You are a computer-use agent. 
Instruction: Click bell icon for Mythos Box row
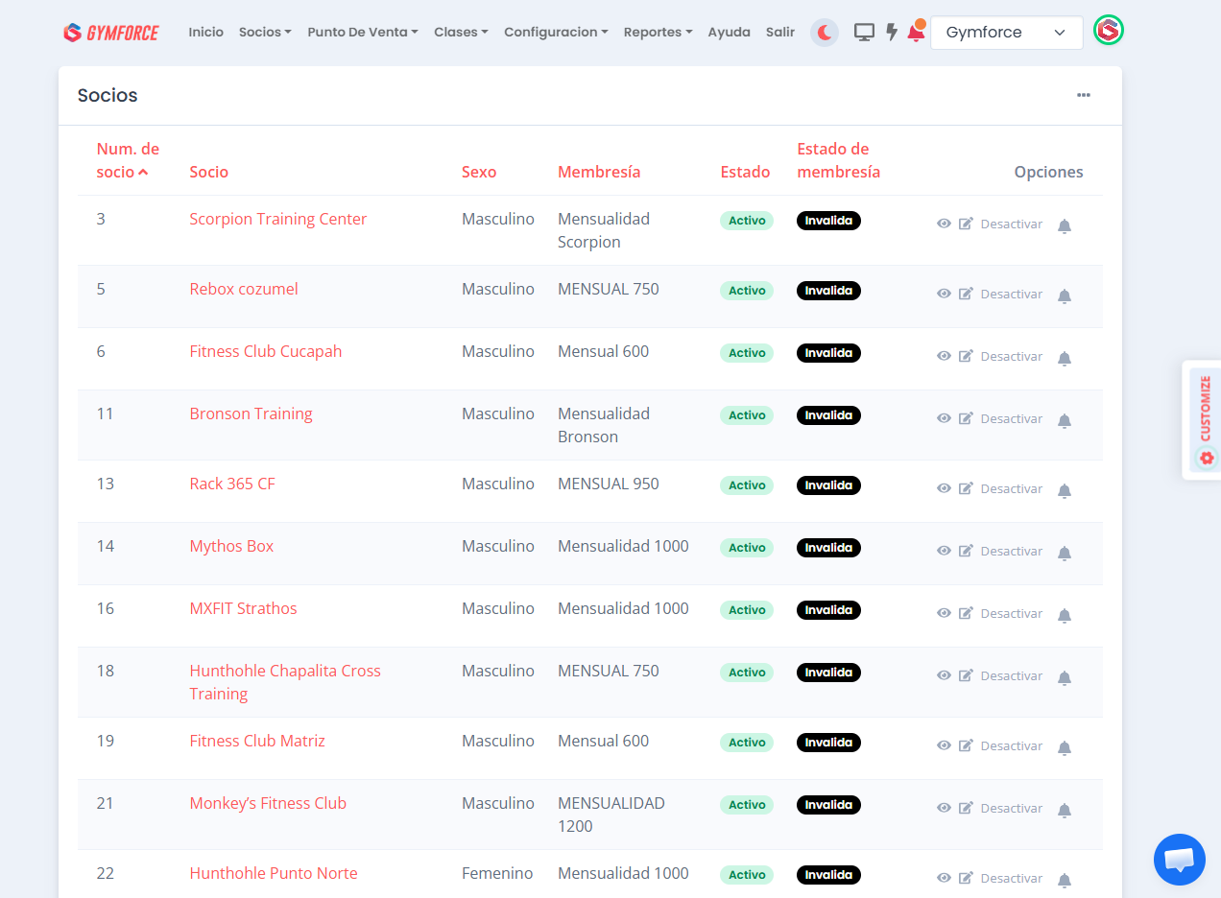point(1064,553)
